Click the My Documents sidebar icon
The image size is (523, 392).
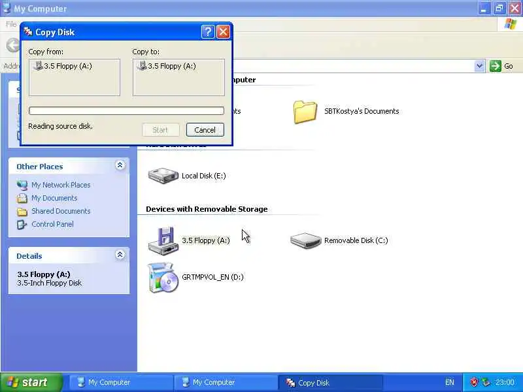coord(22,199)
